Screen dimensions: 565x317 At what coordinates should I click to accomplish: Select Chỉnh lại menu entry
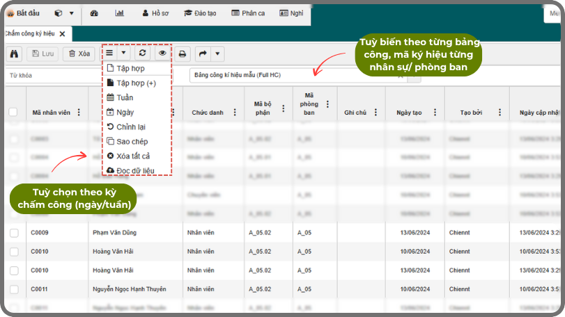(x=137, y=127)
